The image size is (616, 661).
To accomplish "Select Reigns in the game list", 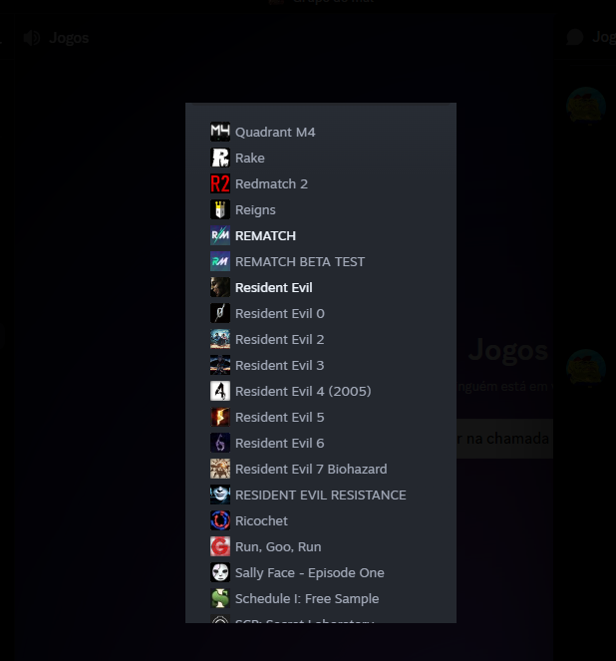I will click(x=255, y=210).
